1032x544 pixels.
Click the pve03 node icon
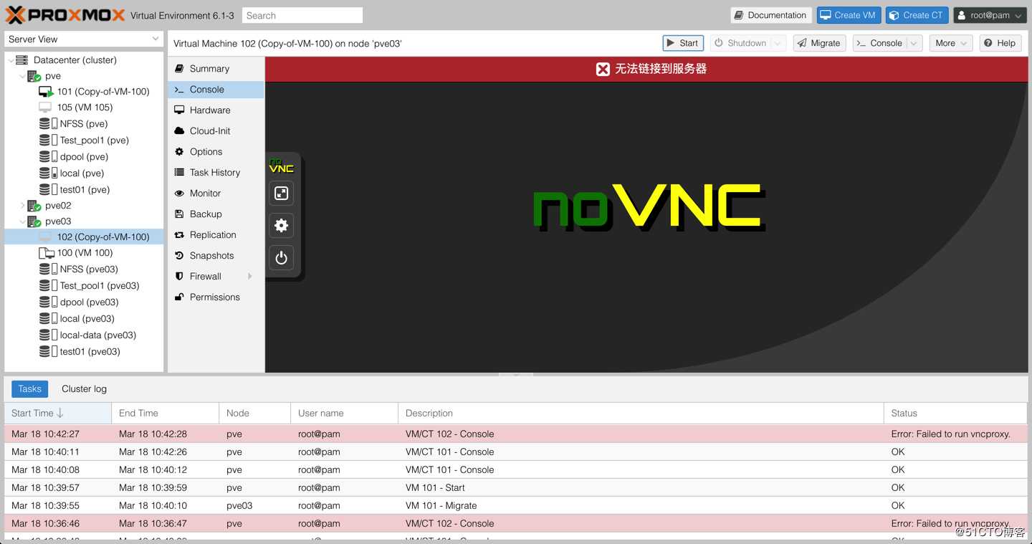coord(34,221)
